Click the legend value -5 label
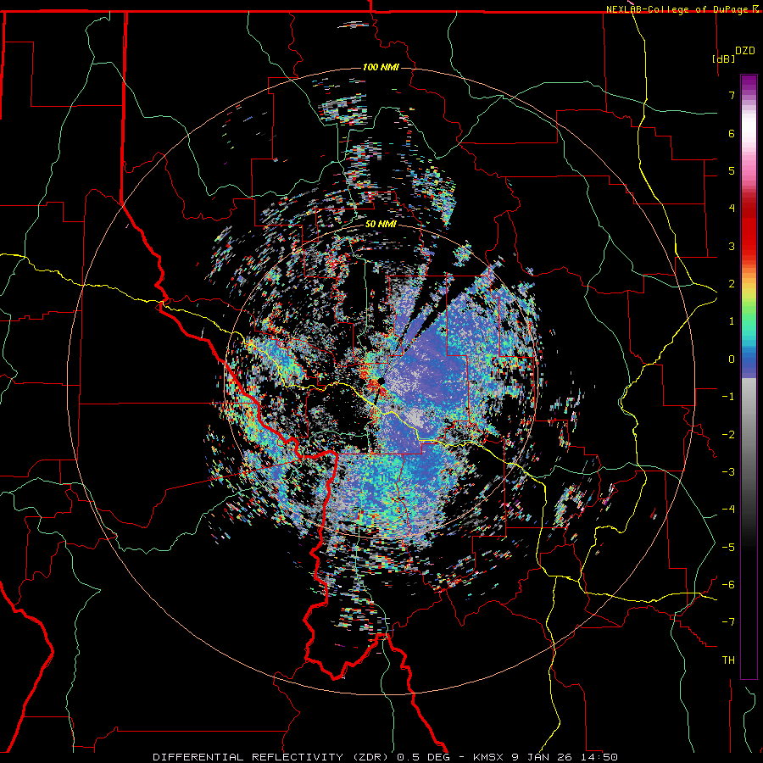The image size is (763, 763). click(x=728, y=548)
